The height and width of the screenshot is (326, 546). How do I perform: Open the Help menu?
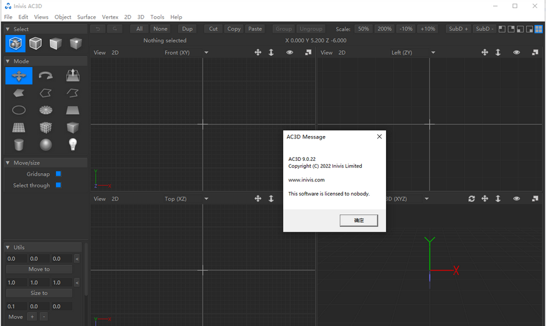coord(176,17)
